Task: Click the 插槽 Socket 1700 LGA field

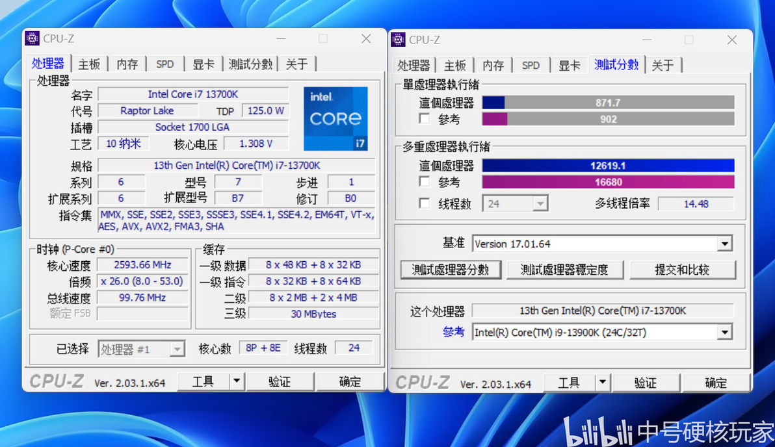Action: point(192,127)
